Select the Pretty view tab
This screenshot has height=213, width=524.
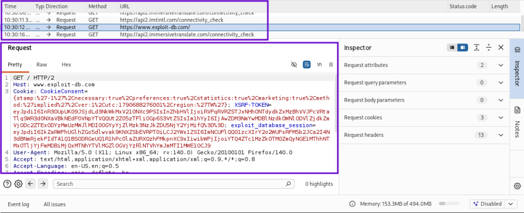pyautogui.click(x=15, y=65)
